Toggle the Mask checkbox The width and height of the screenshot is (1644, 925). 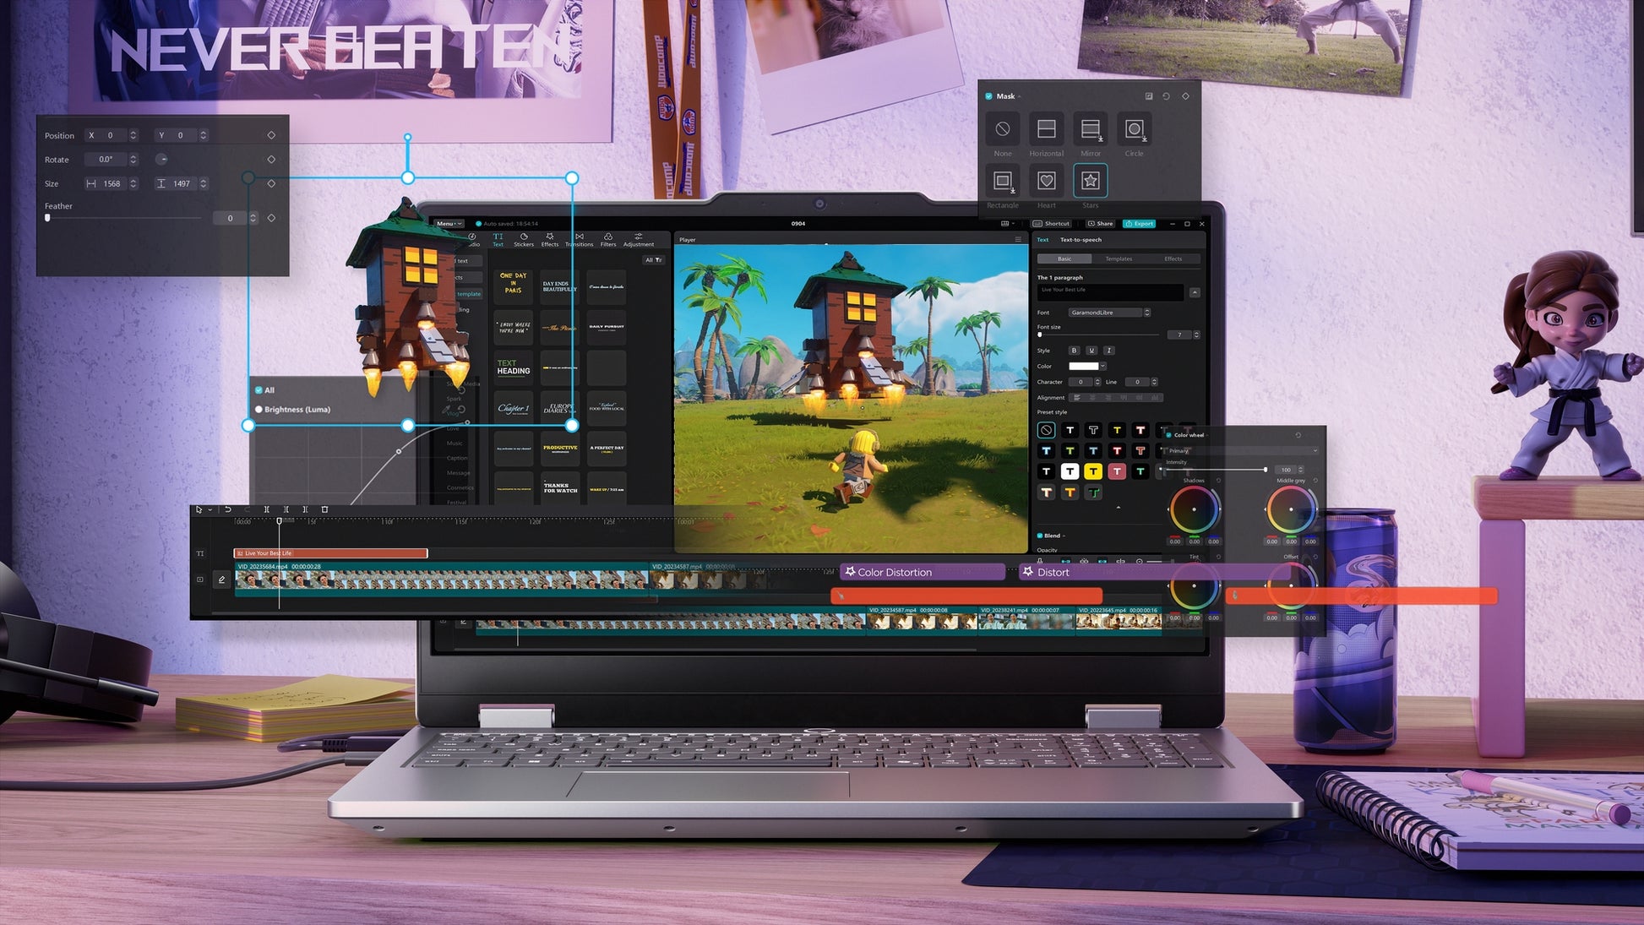989,96
